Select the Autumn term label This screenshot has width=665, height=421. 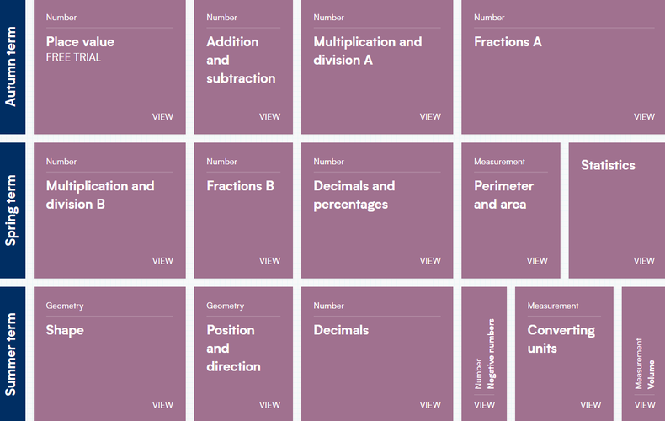[x=12, y=67]
